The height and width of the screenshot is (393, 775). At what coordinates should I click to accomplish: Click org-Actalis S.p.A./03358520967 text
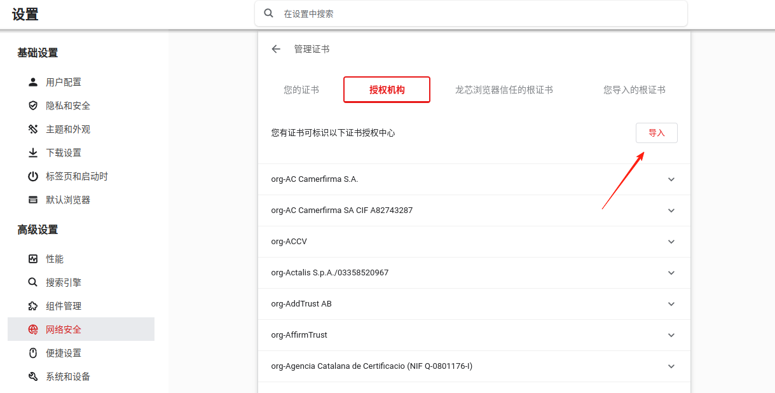[x=330, y=273]
